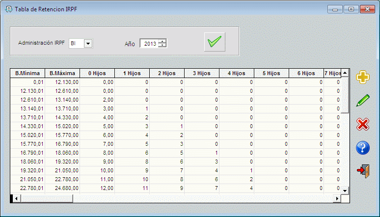Click the 3 Hijos column header
This screenshot has width=380, height=217.
[202, 73]
